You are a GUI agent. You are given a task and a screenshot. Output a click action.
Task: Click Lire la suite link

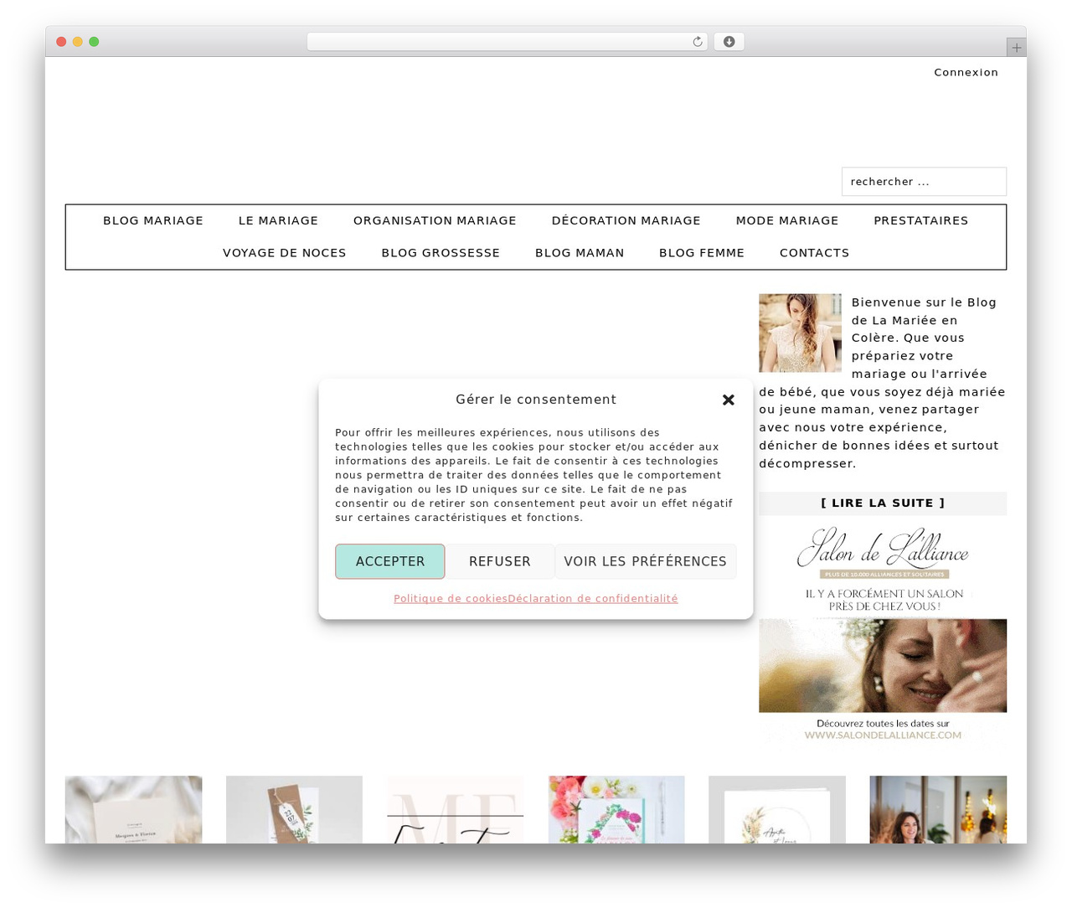coord(883,503)
